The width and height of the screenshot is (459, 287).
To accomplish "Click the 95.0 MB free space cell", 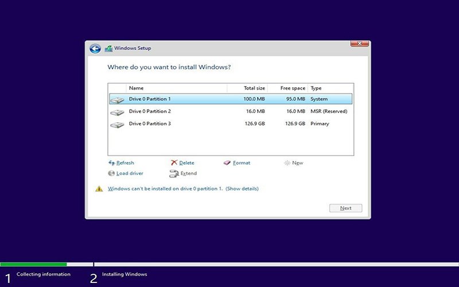I will (295, 99).
